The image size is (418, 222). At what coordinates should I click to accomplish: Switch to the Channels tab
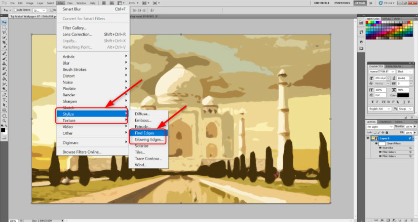click(x=385, y=122)
